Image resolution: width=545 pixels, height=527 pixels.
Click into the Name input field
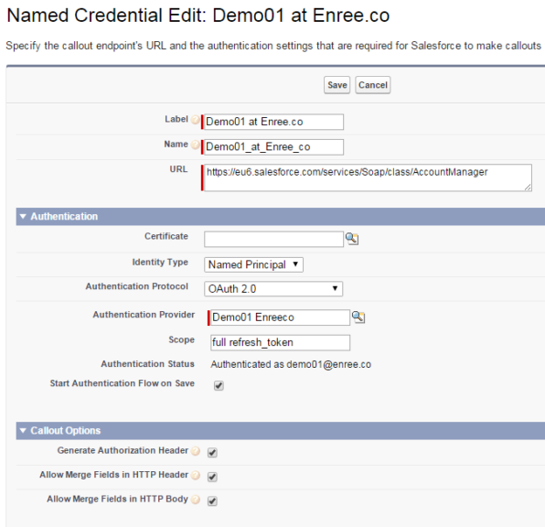point(274,146)
